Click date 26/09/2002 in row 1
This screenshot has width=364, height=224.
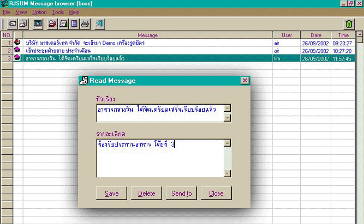click(x=315, y=43)
